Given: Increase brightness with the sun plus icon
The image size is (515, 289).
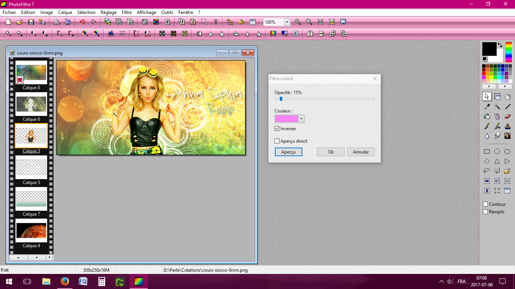Looking at the screenshot, I should (x=20, y=33).
